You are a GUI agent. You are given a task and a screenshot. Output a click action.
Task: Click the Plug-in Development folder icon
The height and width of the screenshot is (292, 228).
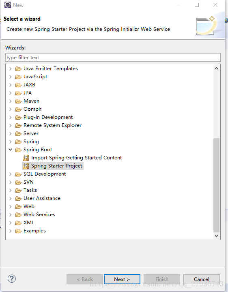pos(18,117)
